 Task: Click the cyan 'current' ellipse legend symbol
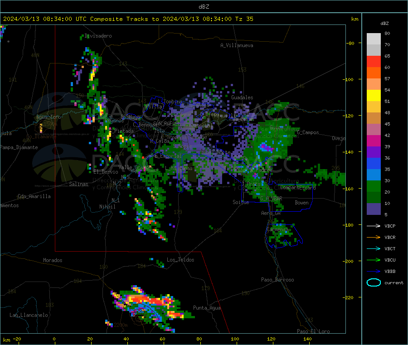(x=374, y=282)
